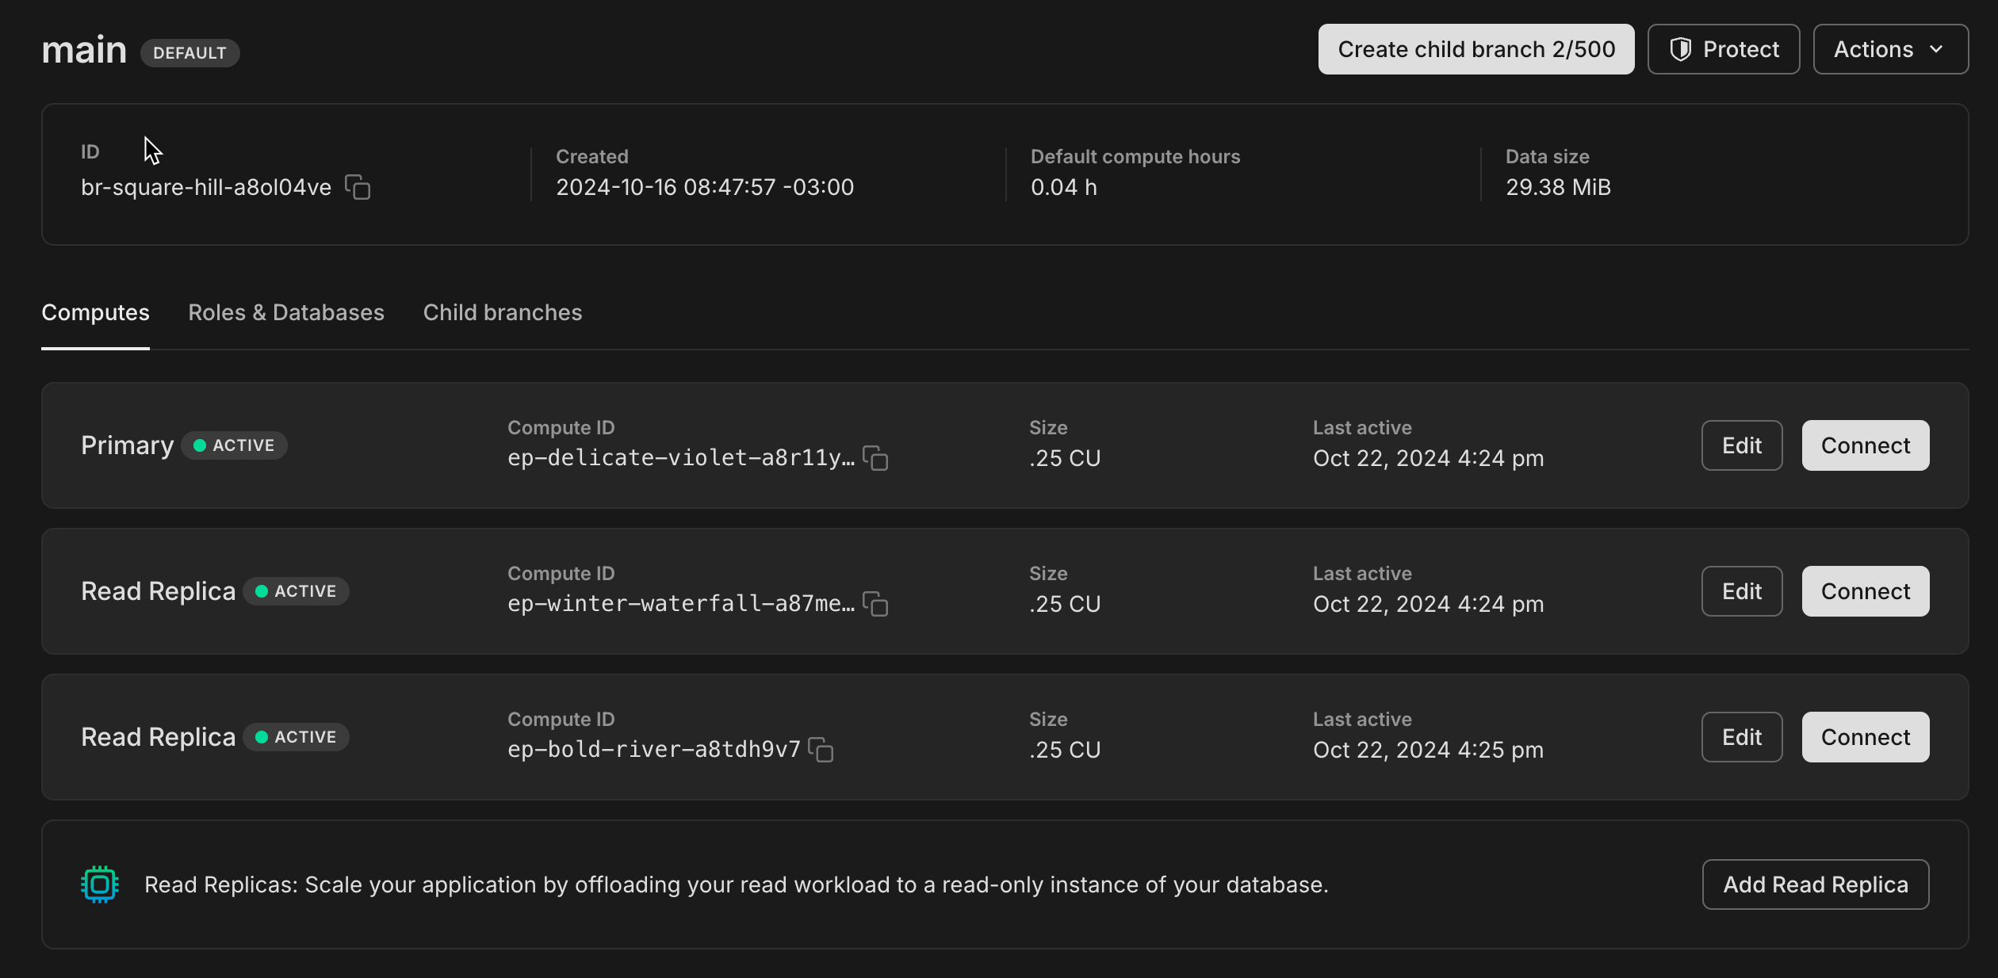
Task: Edit the Primary compute
Action: tap(1741, 445)
